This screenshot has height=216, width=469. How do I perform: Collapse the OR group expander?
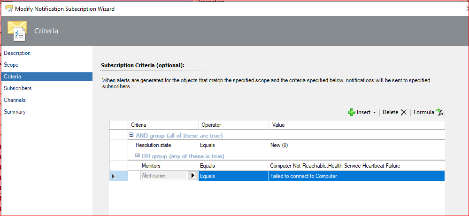[137, 155]
